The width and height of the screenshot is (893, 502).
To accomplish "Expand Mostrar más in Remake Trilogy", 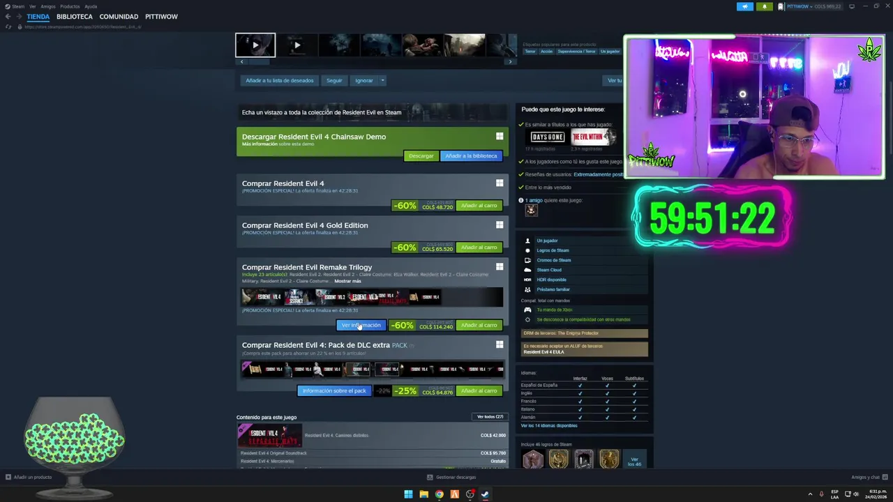I will pos(347,281).
